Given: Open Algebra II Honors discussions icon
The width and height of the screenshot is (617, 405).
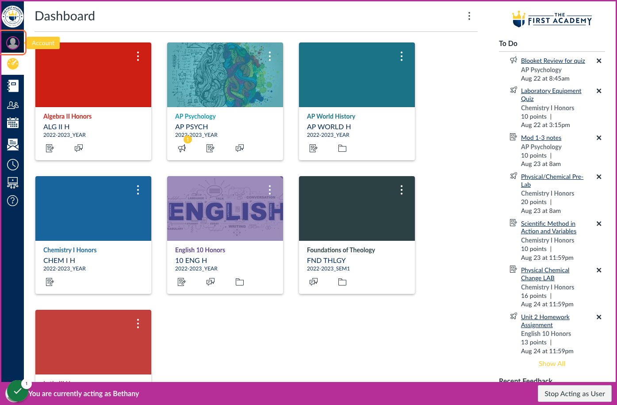Looking at the screenshot, I should click(x=79, y=148).
